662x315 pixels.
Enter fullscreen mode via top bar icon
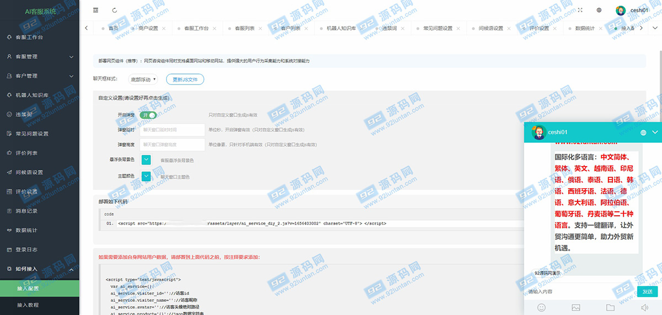580,10
